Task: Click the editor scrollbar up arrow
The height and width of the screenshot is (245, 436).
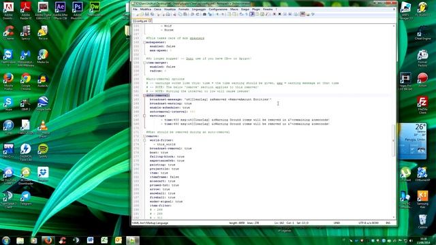Action: 394,26
